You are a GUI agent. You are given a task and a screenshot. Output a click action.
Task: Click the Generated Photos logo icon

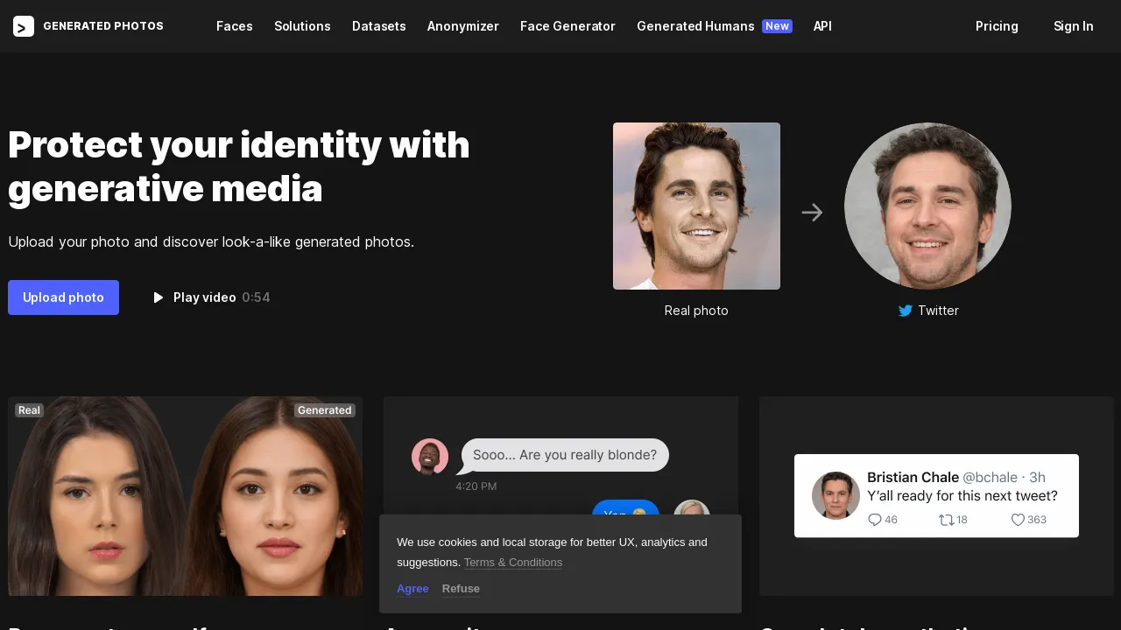pos(24,26)
